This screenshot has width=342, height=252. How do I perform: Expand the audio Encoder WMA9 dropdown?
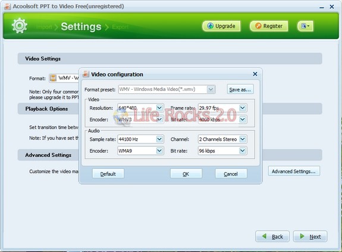tap(159, 150)
